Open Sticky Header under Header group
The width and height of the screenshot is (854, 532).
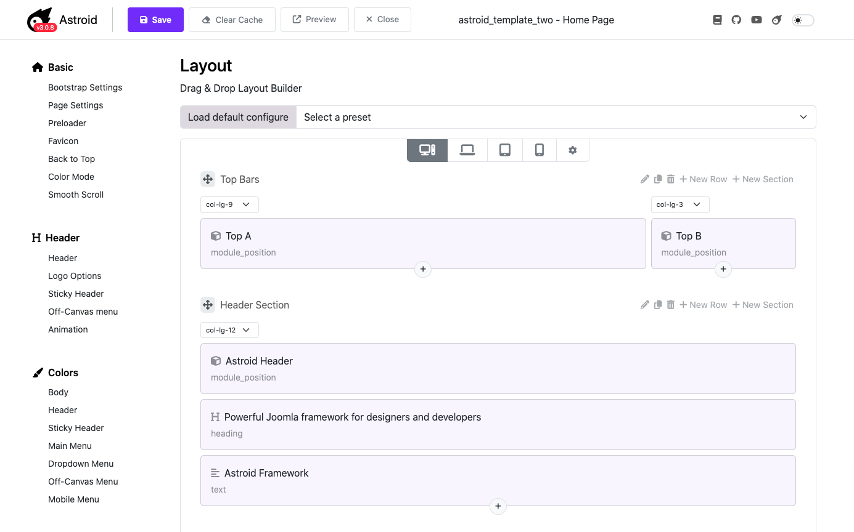click(x=76, y=294)
